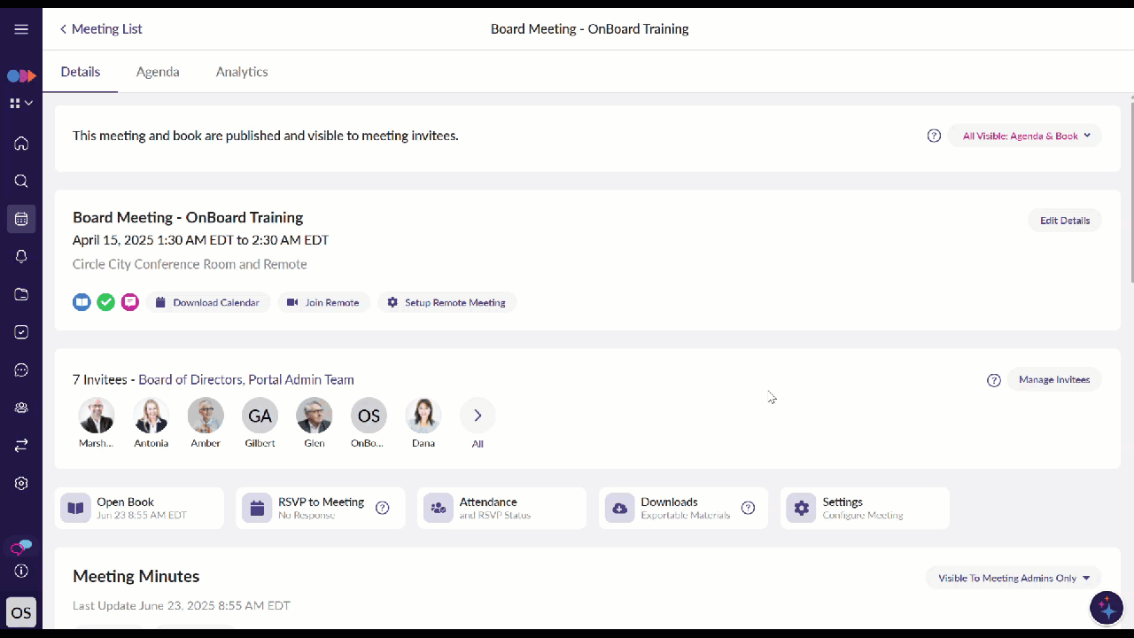Click the Join Remote button
This screenshot has width=1134, height=638.
(323, 302)
